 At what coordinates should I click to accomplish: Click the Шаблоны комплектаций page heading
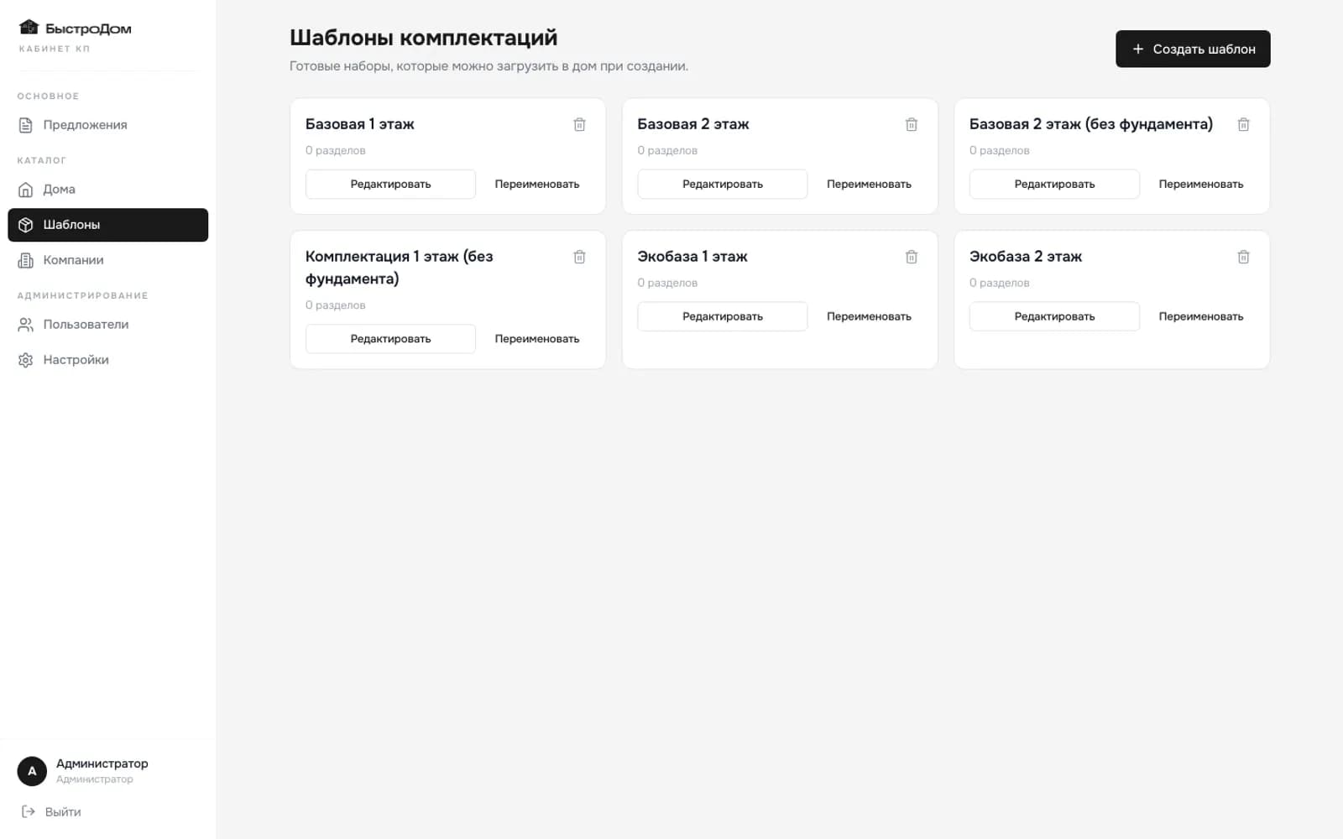[x=423, y=38]
